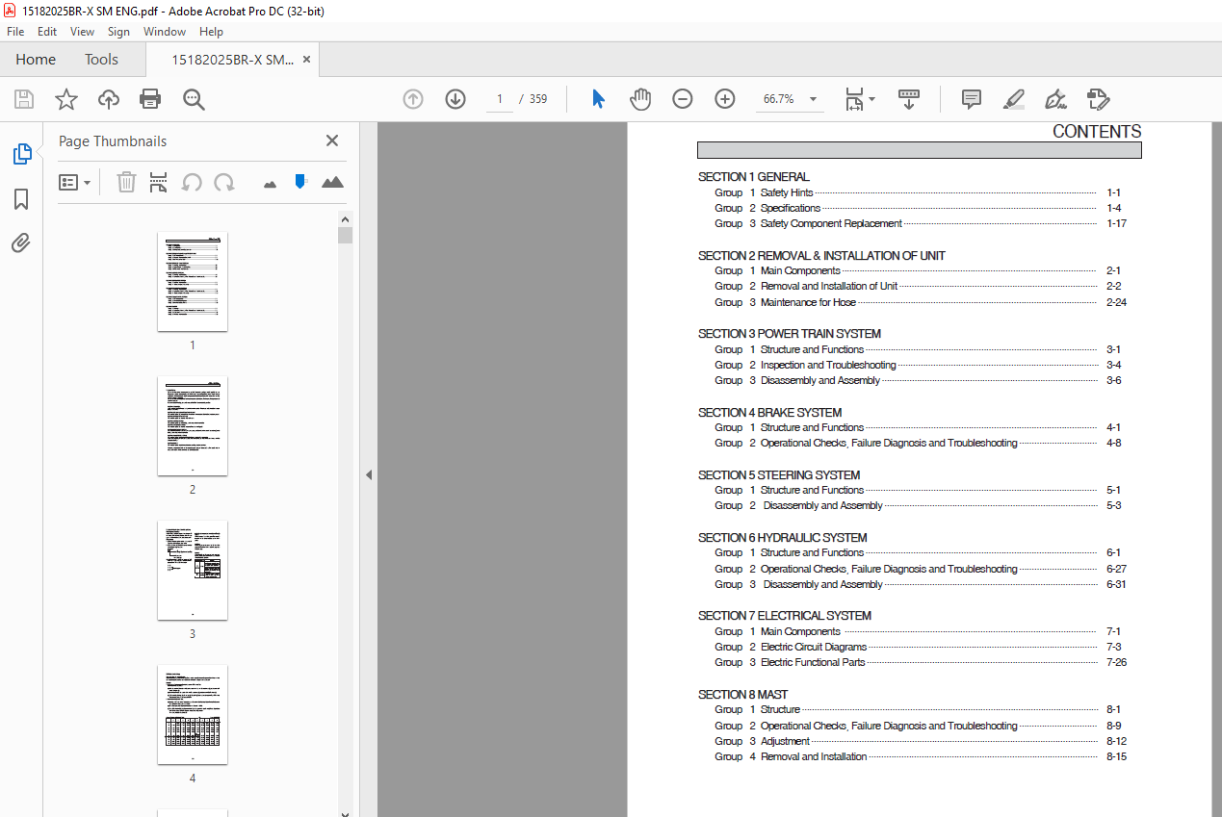Delete selected page trash icon
Viewport: 1222px width, 817px height.
126,182
